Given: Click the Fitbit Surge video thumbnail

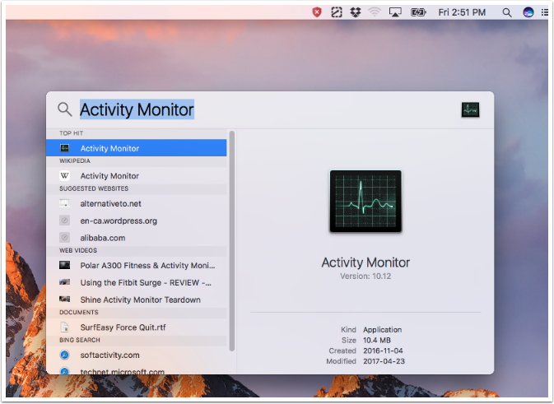Looking at the screenshot, I should click(65, 281).
